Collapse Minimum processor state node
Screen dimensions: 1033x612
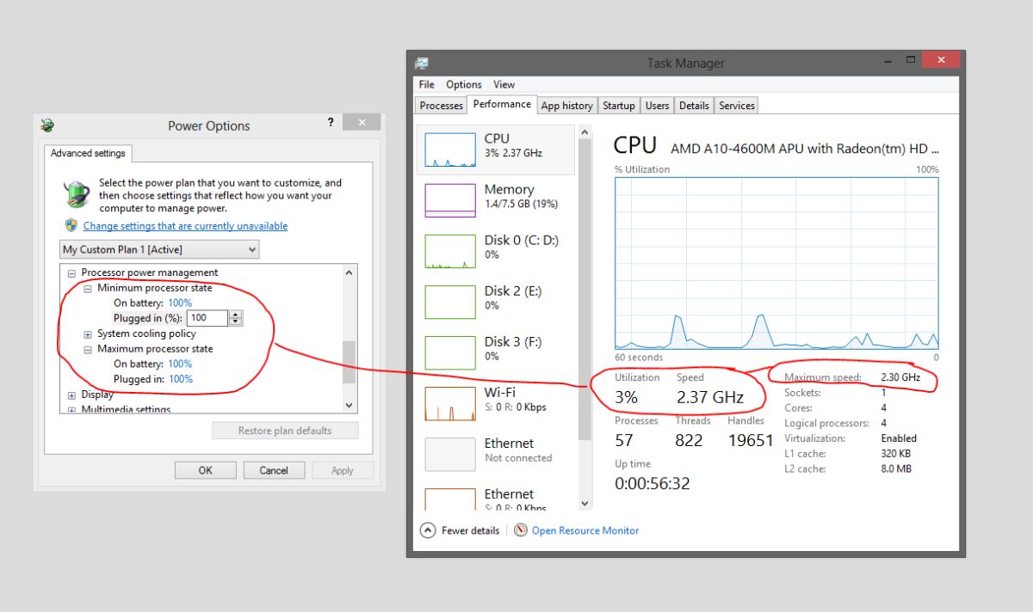coord(88,288)
